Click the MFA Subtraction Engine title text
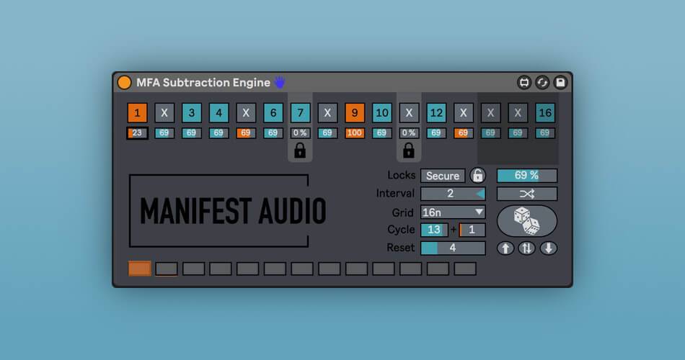Image resolution: width=685 pixels, height=360 pixels. [203, 83]
